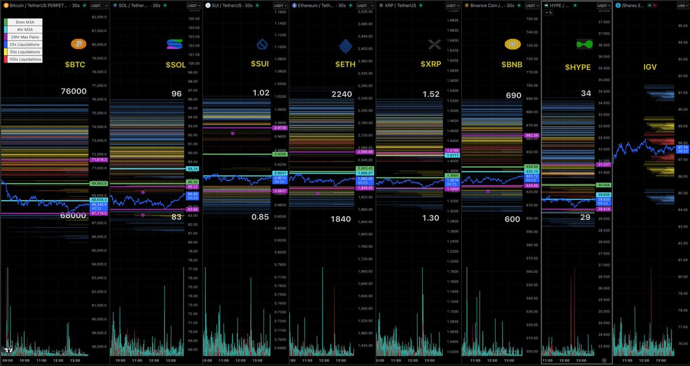
Task: Click the green market status dot on Bitcoin chart
Action: pos(85,5)
